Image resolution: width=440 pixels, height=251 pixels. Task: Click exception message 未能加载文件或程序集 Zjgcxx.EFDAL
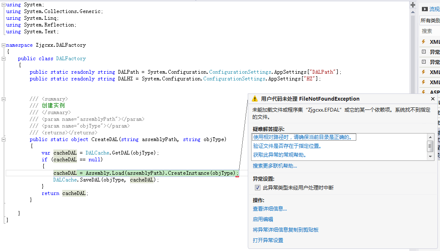coord(341,113)
